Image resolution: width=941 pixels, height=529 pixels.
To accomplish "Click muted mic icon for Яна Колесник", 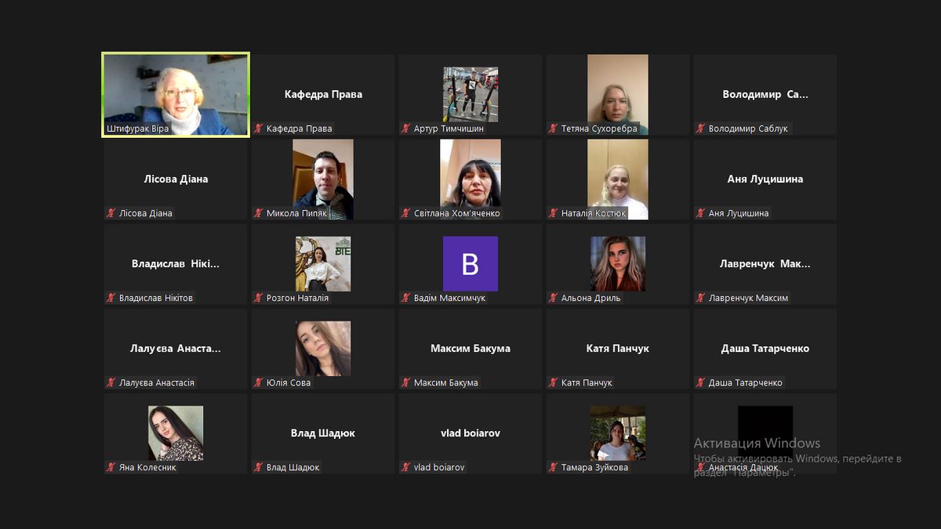I will 111,467.
